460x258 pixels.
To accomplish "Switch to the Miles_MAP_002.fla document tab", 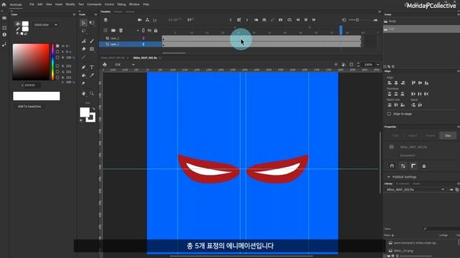I will tap(145, 58).
